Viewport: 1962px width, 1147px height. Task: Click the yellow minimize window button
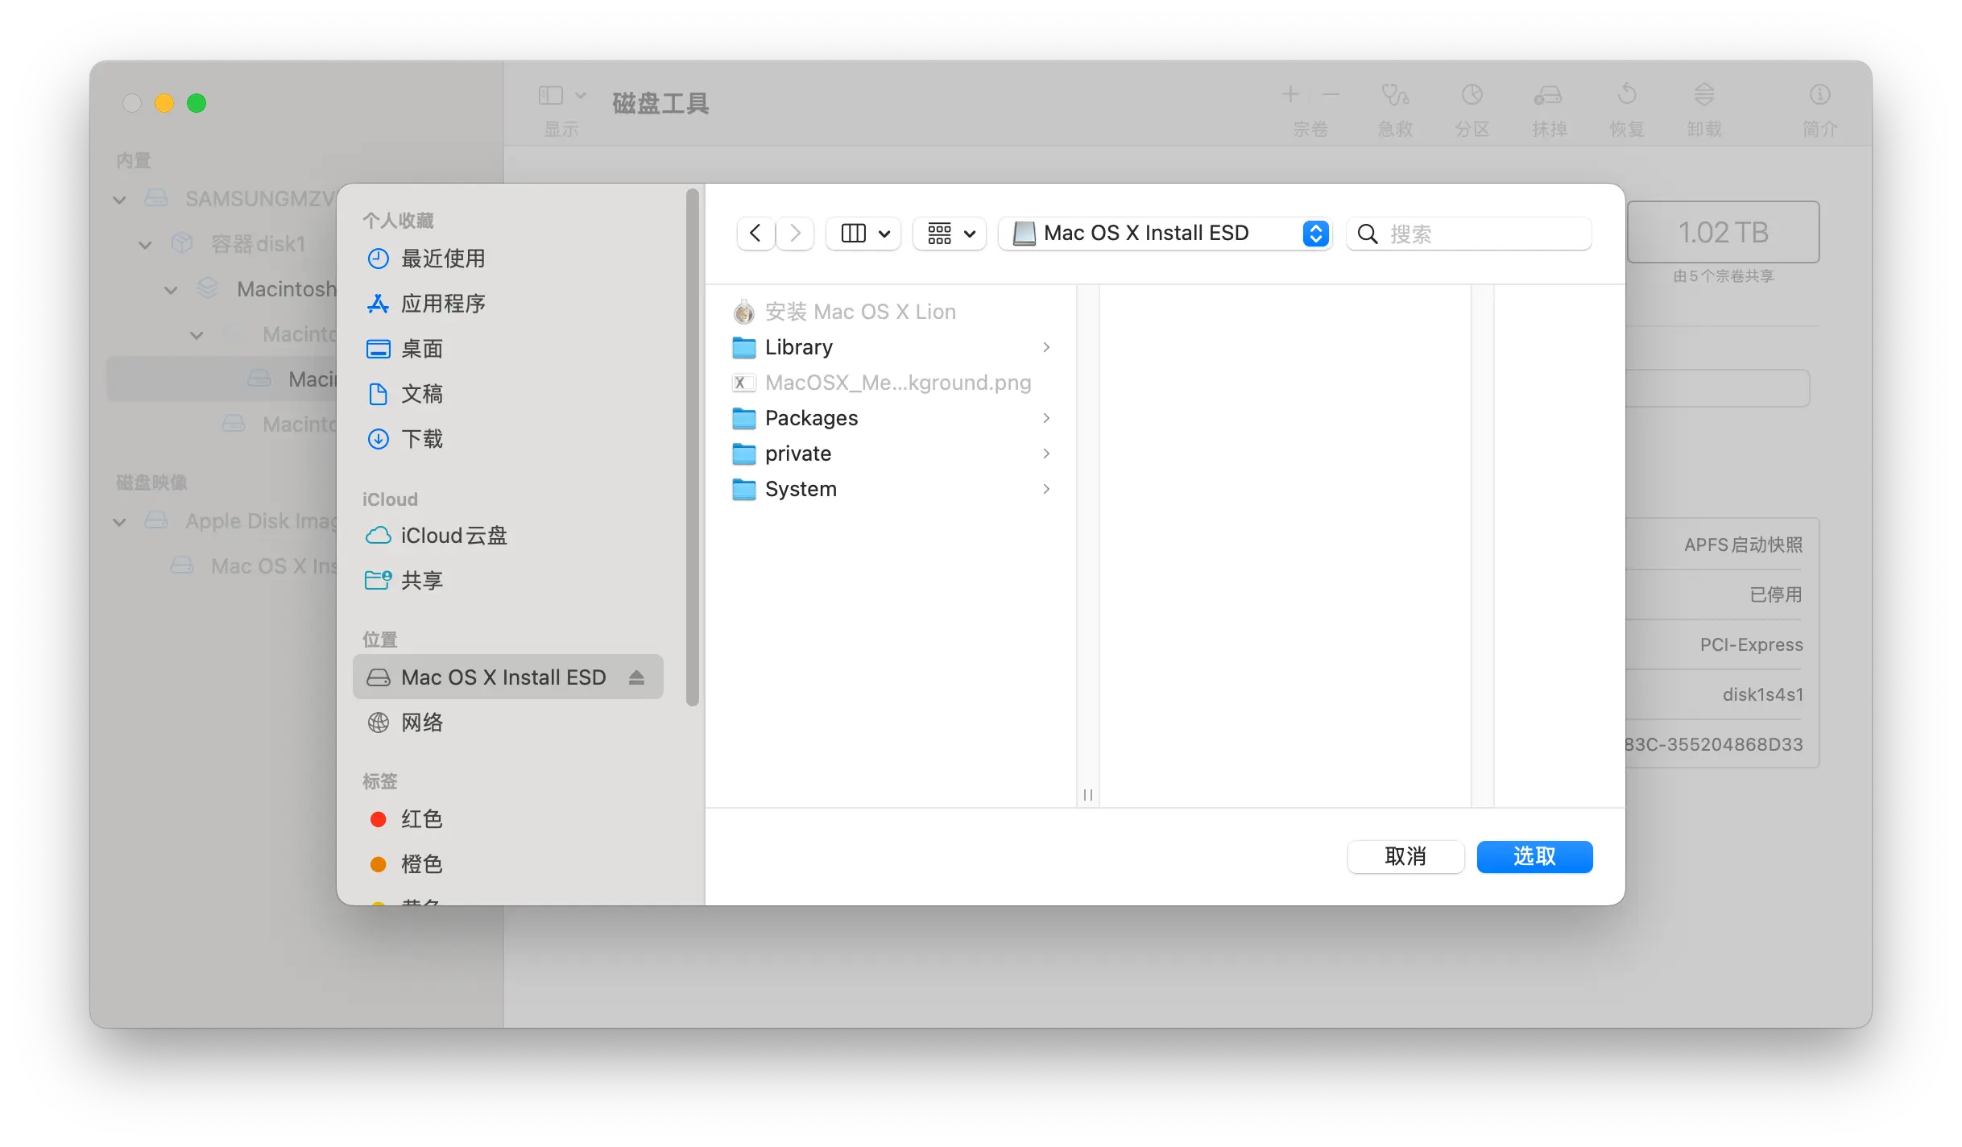point(164,103)
